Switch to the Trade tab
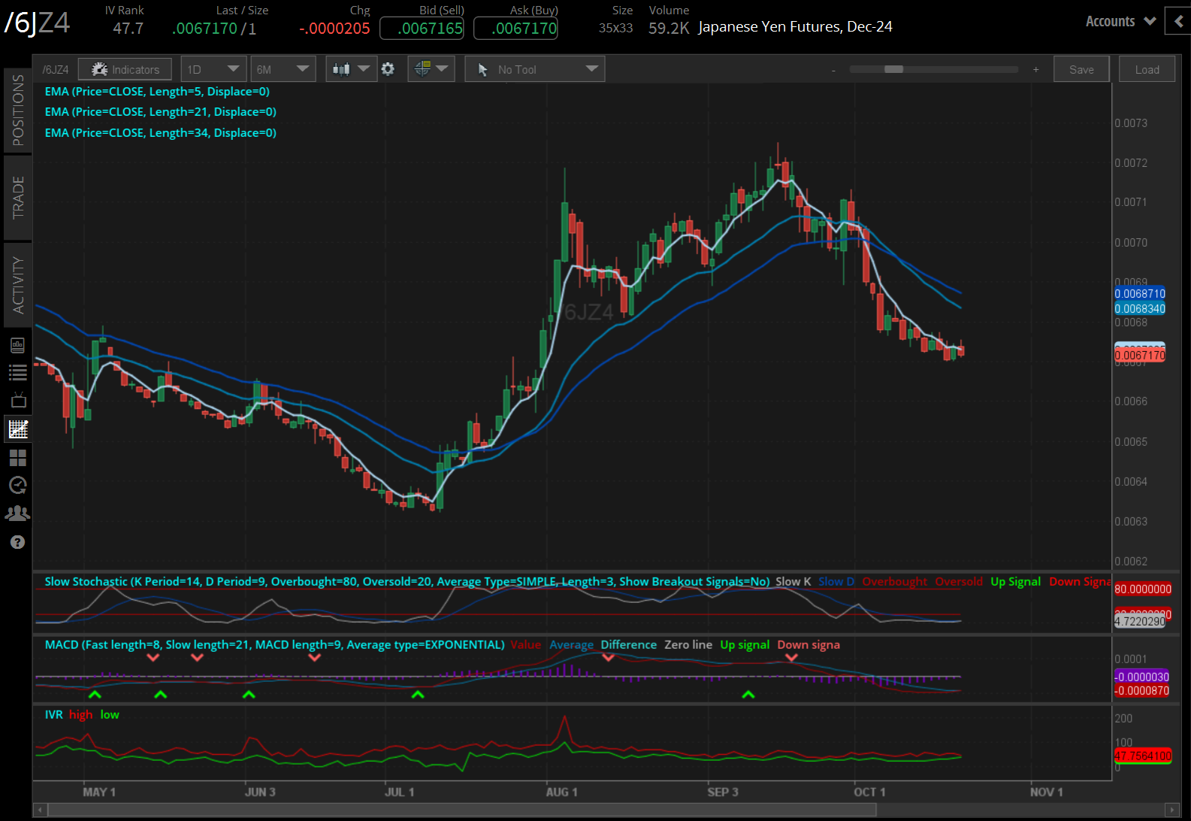Viewport: 1191px width, 821px height. 18,197
